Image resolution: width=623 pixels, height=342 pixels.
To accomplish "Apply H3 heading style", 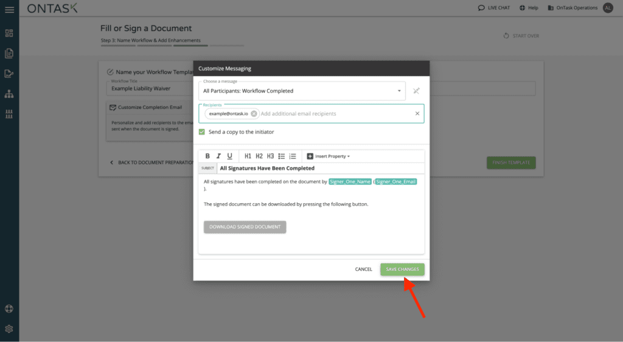I will pos(271,156).
